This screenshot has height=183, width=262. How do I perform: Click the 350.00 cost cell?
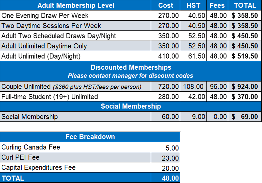click(x=169, y=46)
